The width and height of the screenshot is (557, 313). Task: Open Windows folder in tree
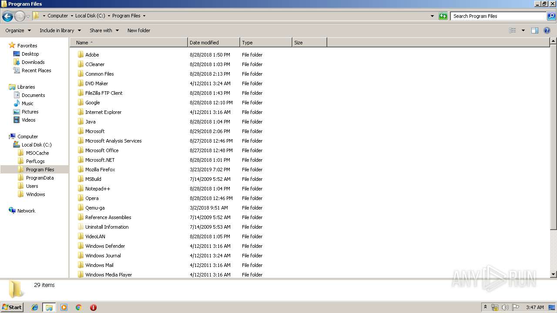pos(35,194)
